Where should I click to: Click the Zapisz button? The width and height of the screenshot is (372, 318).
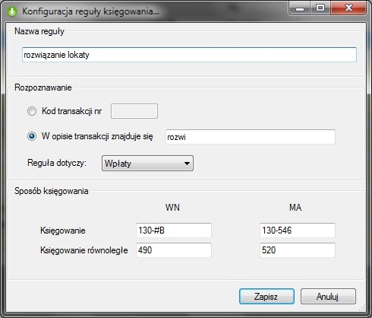(266, 296)
